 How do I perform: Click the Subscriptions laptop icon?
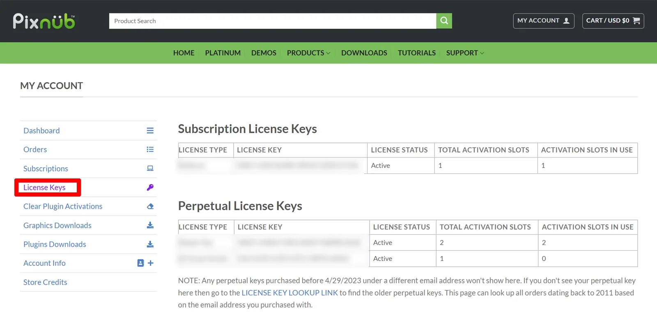150,168
